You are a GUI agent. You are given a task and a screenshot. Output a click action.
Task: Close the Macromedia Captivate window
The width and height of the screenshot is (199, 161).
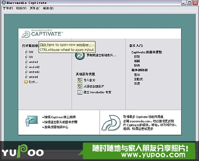[195, 3]
